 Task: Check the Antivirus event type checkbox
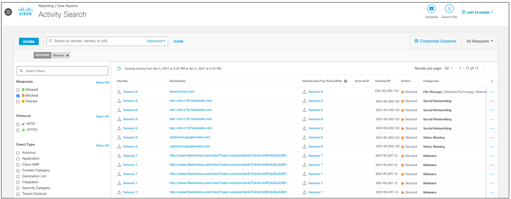coord(18,153)
